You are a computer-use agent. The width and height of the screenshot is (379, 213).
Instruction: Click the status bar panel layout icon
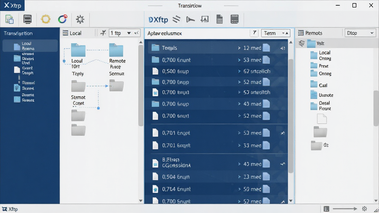coord(326,209)
